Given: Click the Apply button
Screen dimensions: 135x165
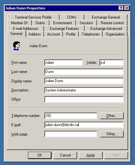Looking at the screenshot, I should [91, 155].
